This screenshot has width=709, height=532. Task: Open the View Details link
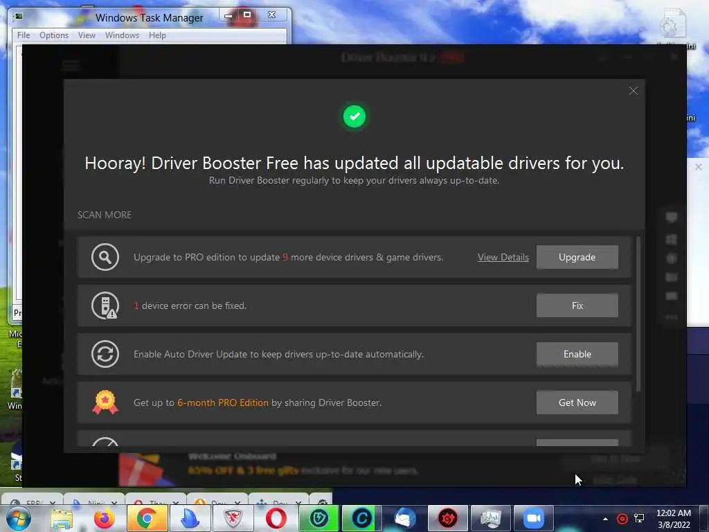503,257
